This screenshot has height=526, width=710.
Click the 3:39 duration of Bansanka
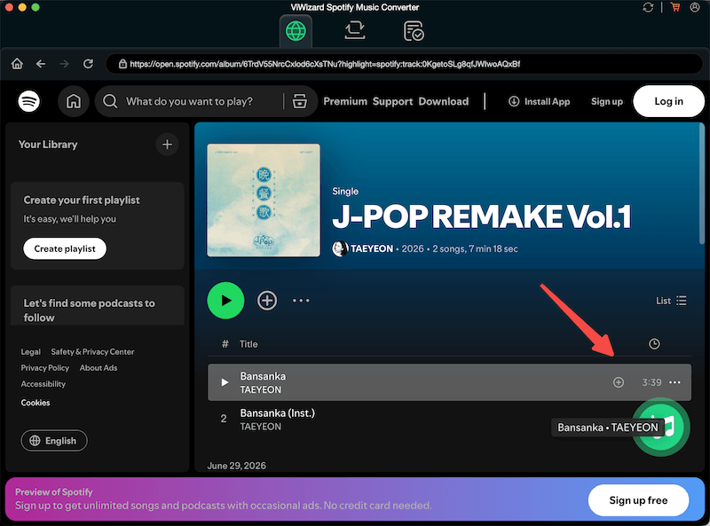click(651, 382)
